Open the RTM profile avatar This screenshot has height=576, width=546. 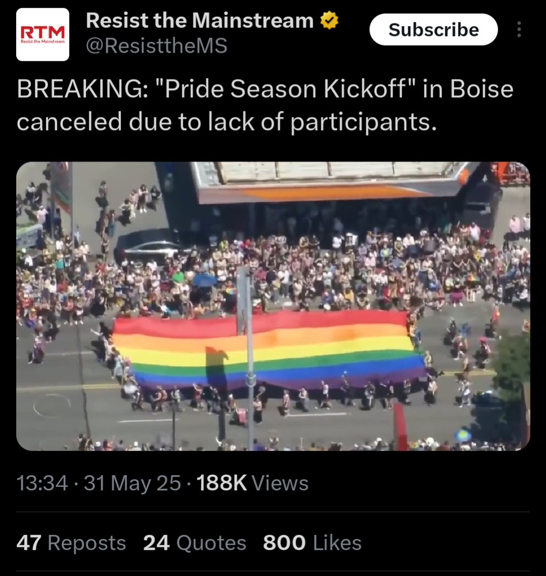[x=43, y=34]
